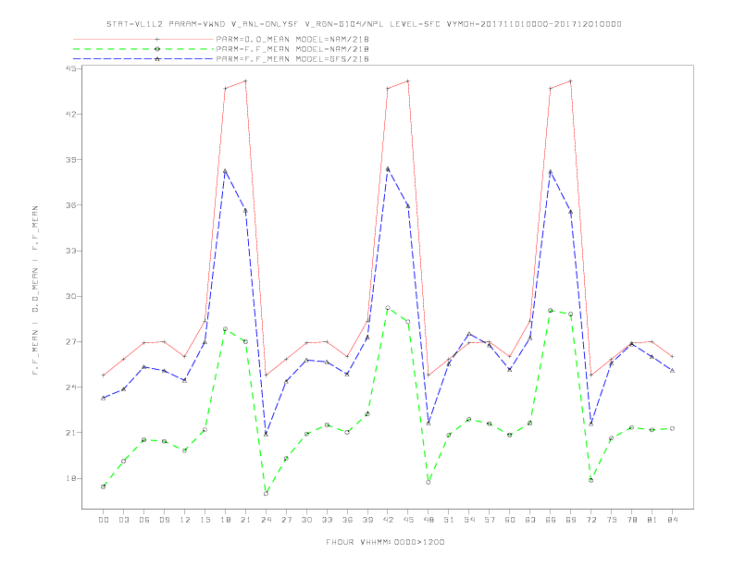
Task: Click the chart title starting with STAT=VL1L2
Action: tap(364, 24)
